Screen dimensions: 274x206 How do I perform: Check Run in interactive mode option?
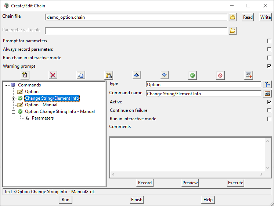pos(269,119)
